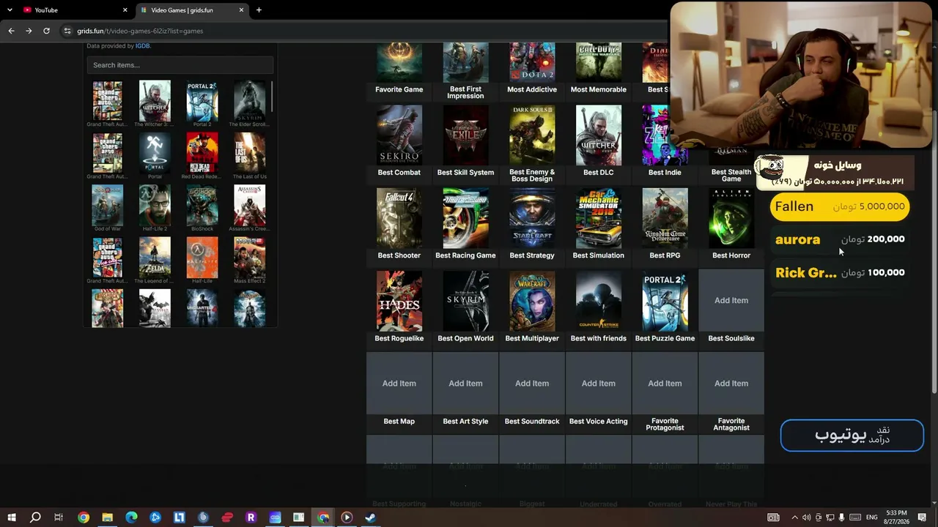Click the Best with friends Counter-Strike cell
The height and width of the screenshot is (527, 938).
click(599, 301)
